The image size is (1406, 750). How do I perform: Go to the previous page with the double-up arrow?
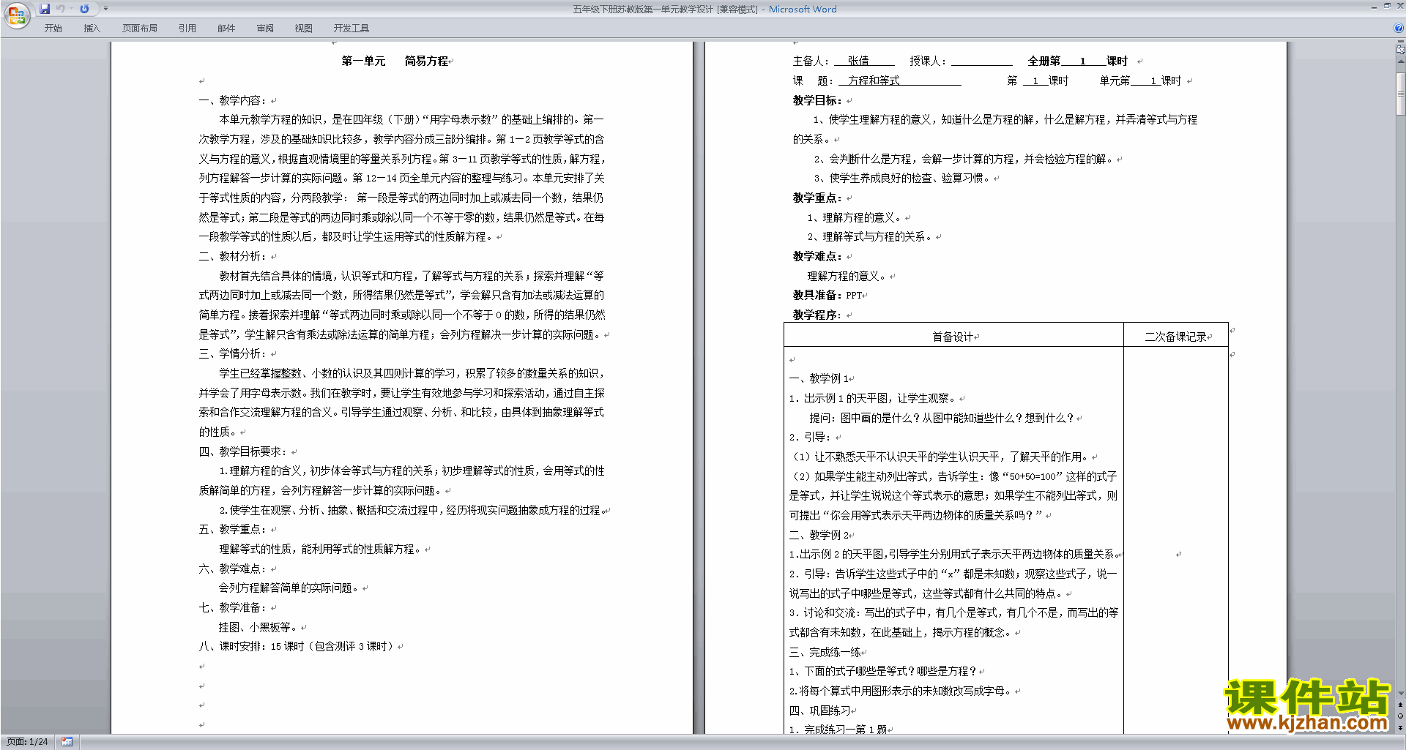[1400, 705]
